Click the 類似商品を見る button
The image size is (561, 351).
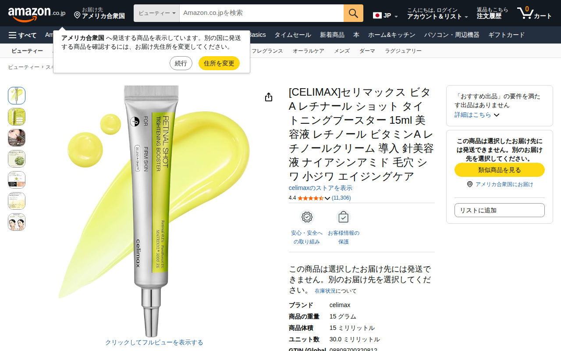click(500, 170)
